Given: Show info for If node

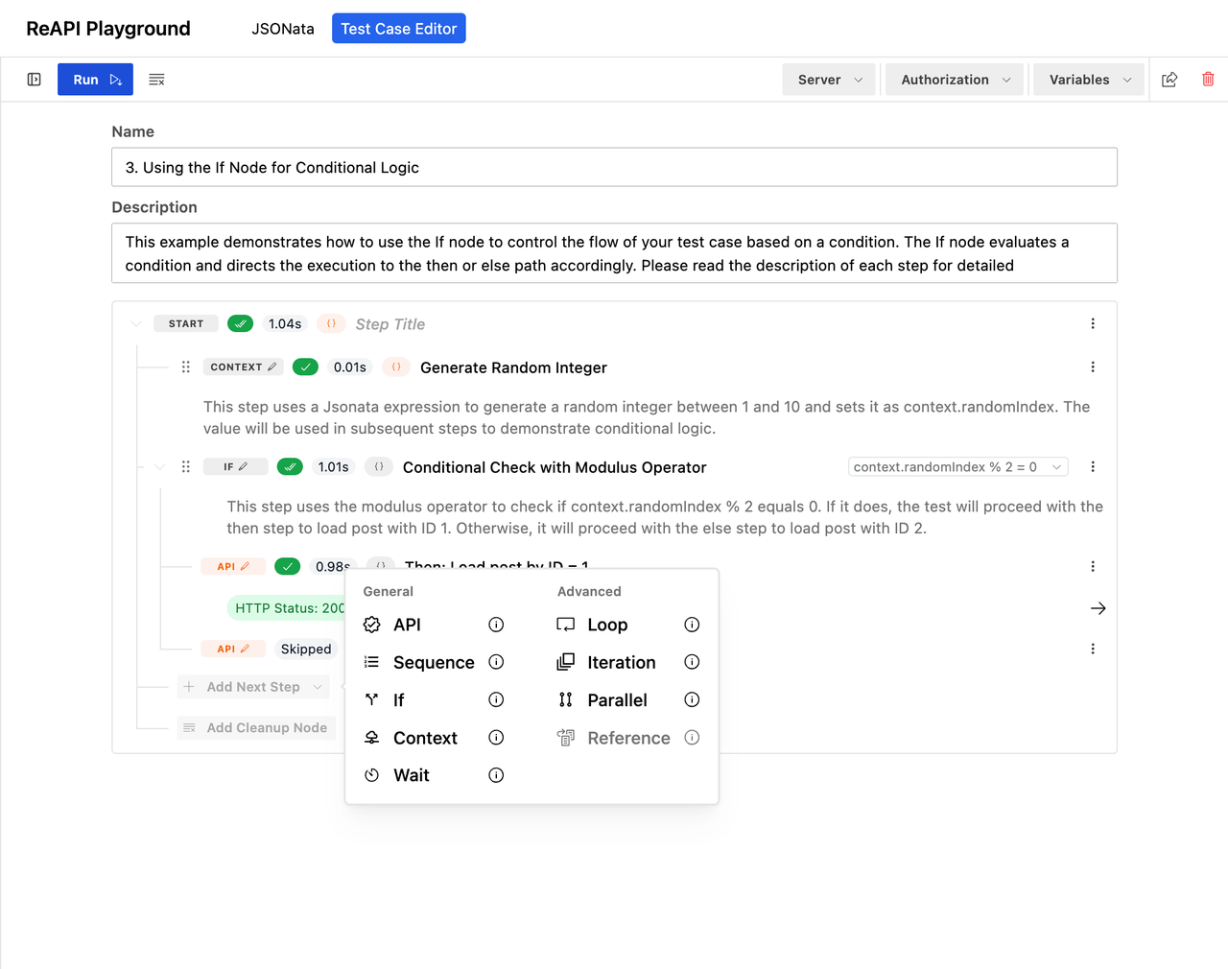Looking at the screenshot, I should point(496,699).
